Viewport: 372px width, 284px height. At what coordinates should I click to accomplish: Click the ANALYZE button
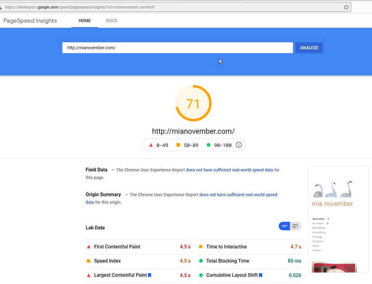coord(309,48)
